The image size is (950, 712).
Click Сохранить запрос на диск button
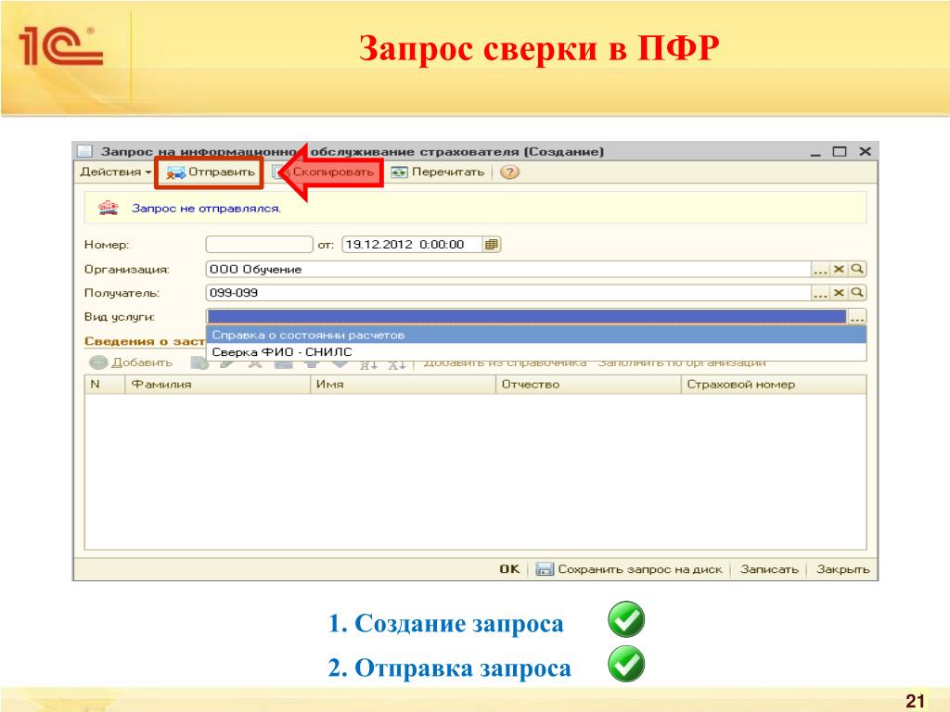click(x=629, y=569)
